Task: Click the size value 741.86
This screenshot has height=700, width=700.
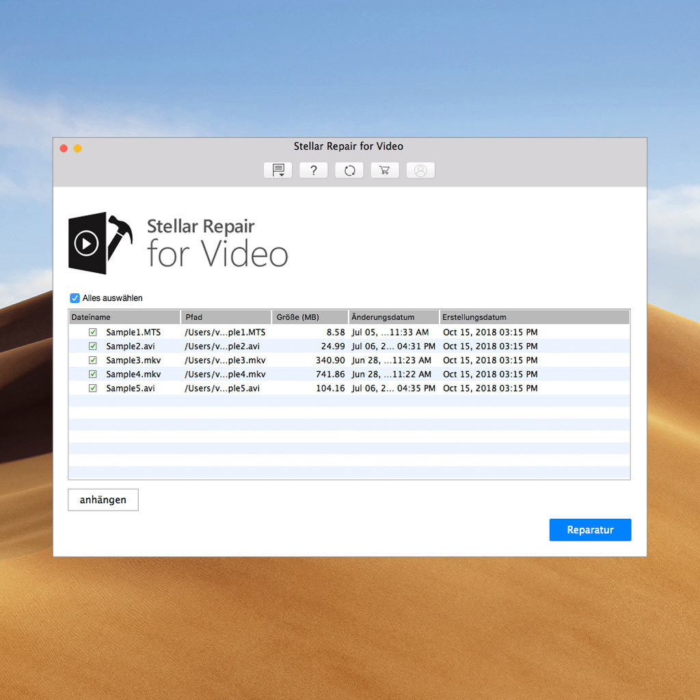Action: click(330, 374)
